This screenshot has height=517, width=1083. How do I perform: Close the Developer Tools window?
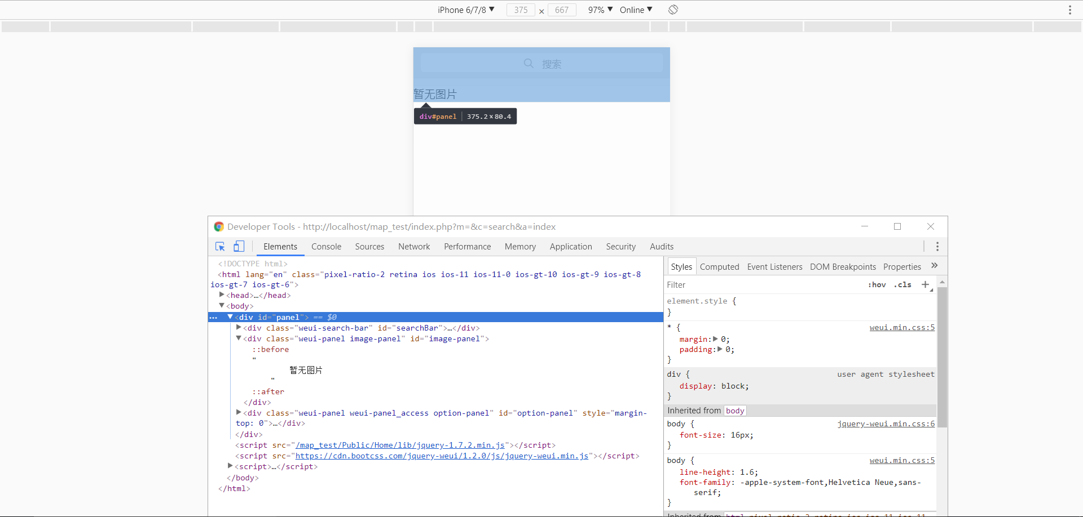931,226
